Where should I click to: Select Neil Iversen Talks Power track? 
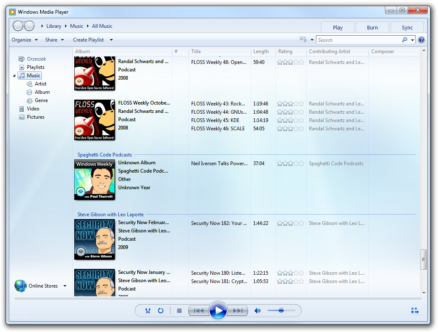[219, 164]
